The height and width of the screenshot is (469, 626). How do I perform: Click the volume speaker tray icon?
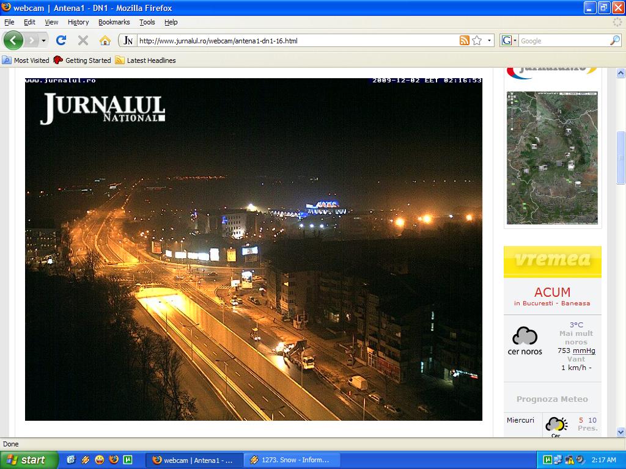click(580, 460)
